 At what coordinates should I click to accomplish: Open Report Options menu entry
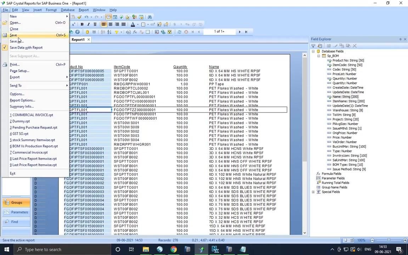coord(35,100)
